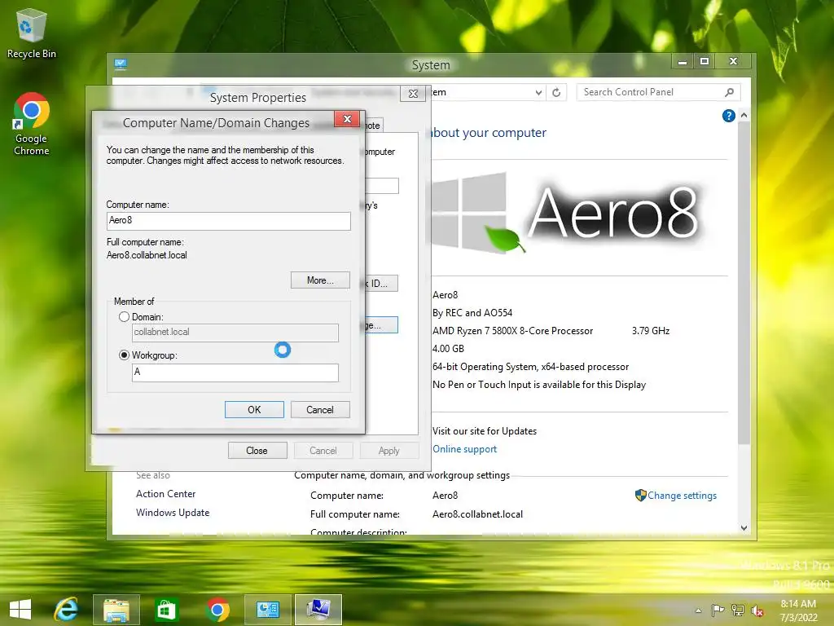Select the Domain radio button
This screenshot has height=626, width=834.
coord(124,317)
